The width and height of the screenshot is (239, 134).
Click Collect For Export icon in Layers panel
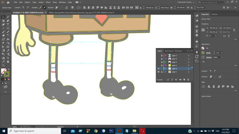pos(168,80)
